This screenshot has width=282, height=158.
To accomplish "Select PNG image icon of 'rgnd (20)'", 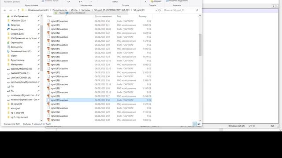I will [48, 96].
